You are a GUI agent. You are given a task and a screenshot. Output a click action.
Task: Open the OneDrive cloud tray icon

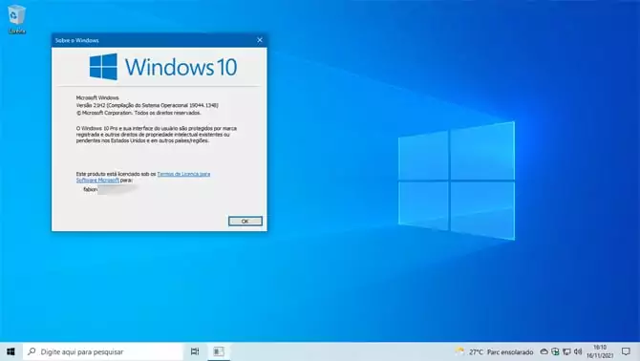click(544, 351)
